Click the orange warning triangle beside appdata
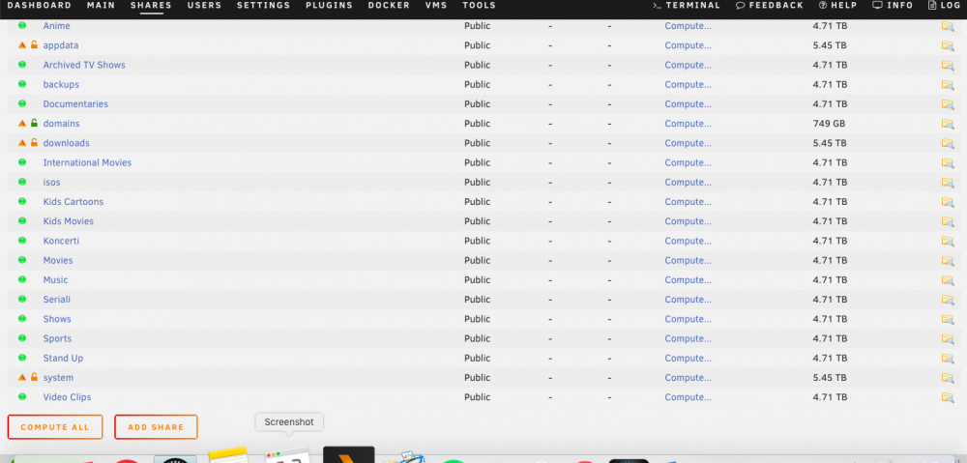 click(22, 45)
